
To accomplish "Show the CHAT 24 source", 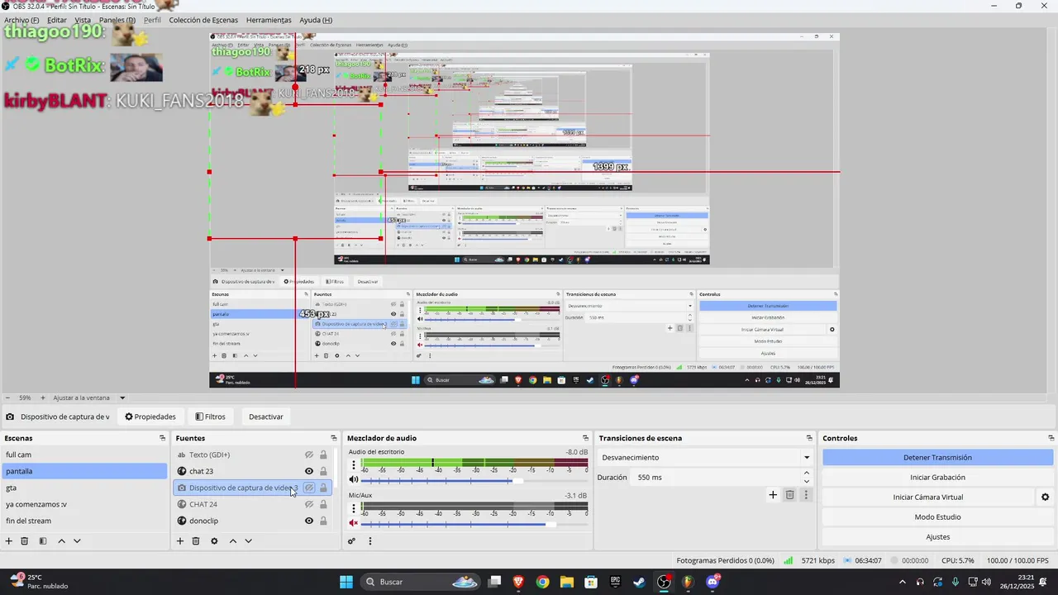I will pyautogui.click(x=309, y=504).
